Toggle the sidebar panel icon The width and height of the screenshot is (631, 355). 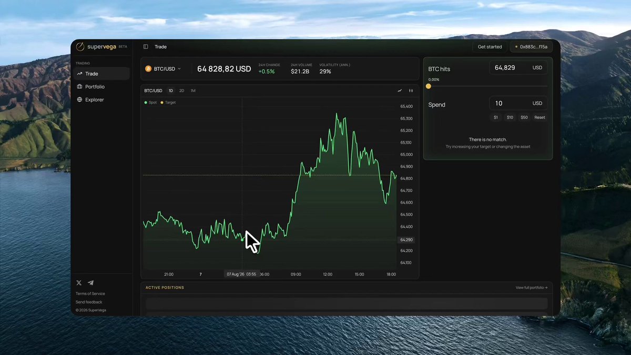pos(146,47)
